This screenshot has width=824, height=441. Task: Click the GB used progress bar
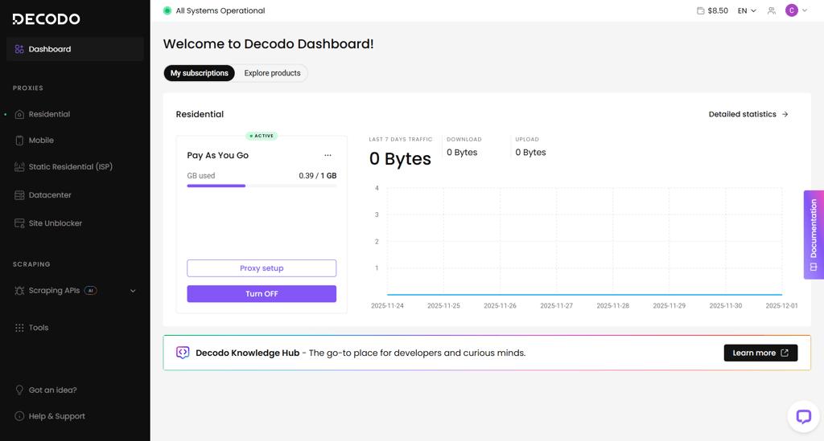(262, 186)
